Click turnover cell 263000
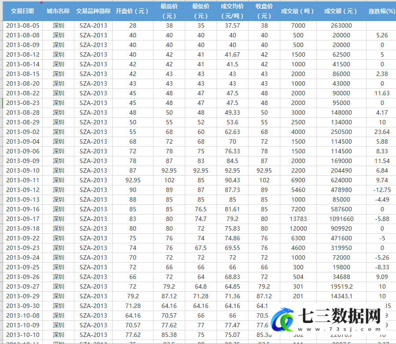The image size is (396, 344). point(341,26)
